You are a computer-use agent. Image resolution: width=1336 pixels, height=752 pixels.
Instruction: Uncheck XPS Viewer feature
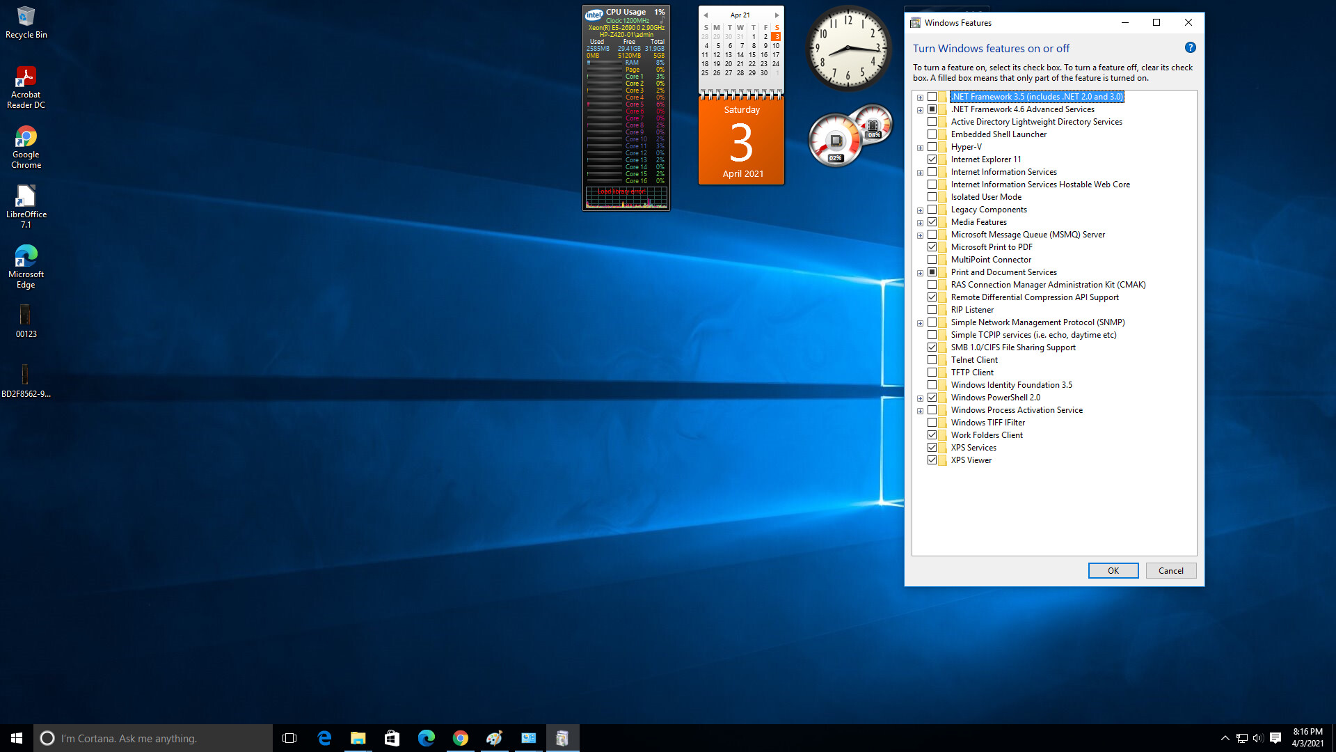pyautogui.click(x=932, y=460)
